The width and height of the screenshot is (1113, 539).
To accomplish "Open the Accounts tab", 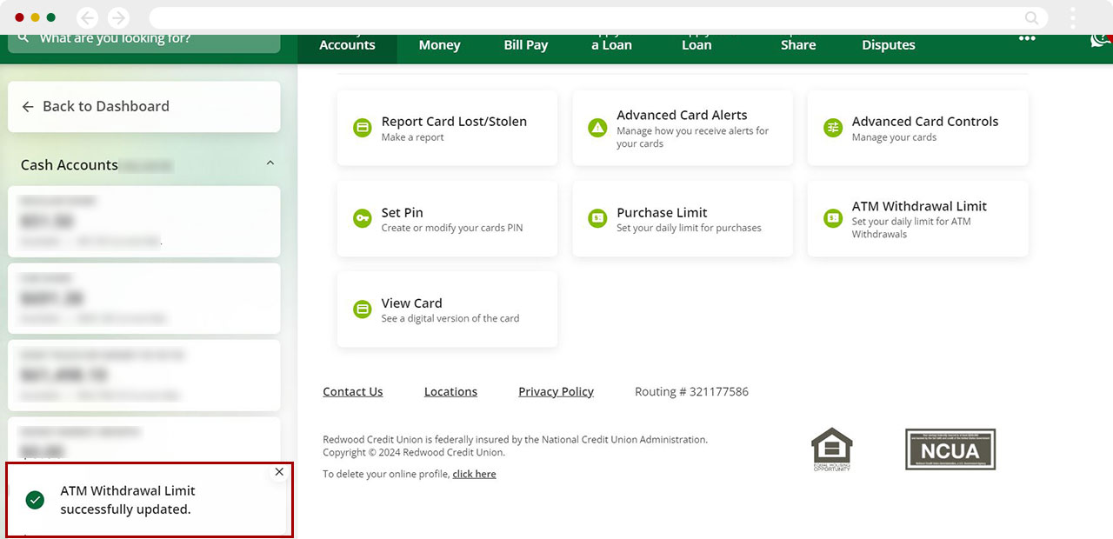I will (347, 45).
